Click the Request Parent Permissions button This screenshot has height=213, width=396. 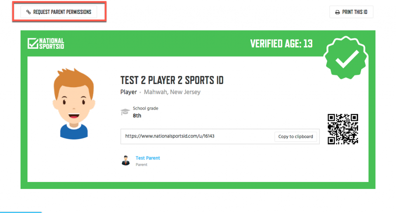point(59,12)
